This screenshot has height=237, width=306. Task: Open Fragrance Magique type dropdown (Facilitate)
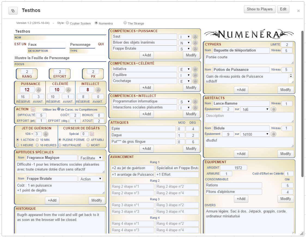coord(91,158)
